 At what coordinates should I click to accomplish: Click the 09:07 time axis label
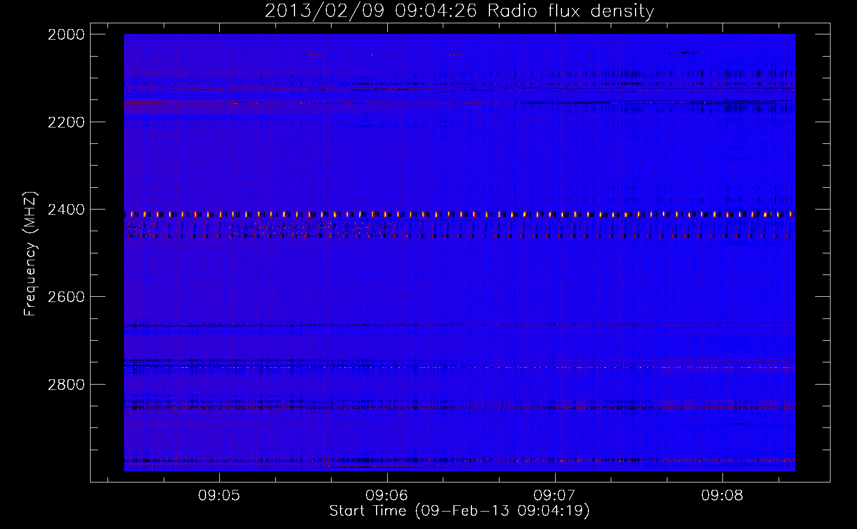pos(555,496)
